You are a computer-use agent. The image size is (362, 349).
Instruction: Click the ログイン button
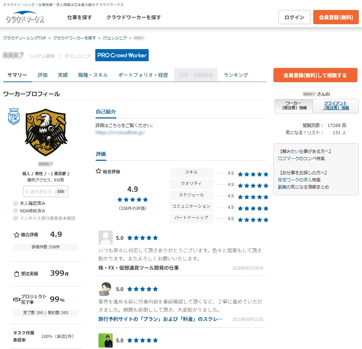[294, 17]
